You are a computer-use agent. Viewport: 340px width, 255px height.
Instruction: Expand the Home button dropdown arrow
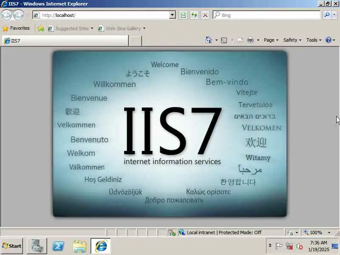click(x=216, y=40)
